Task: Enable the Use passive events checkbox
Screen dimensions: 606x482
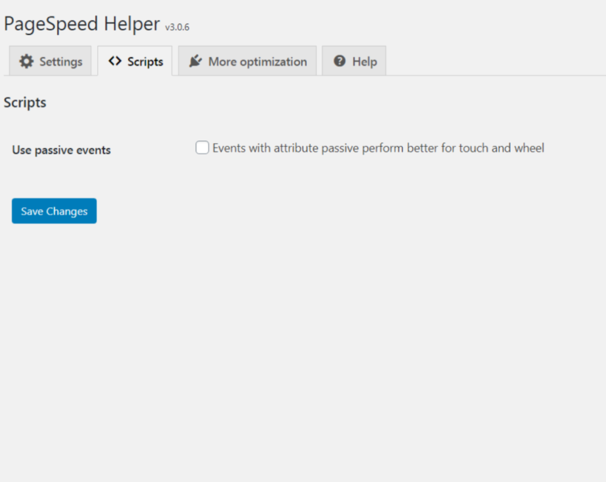Action: click(202, 147)
